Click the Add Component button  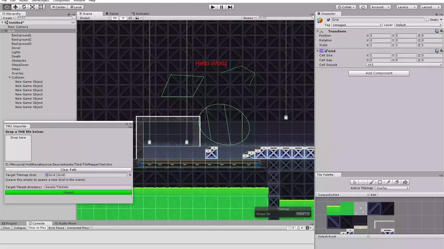pyautogui.click(x=379, y=73)
